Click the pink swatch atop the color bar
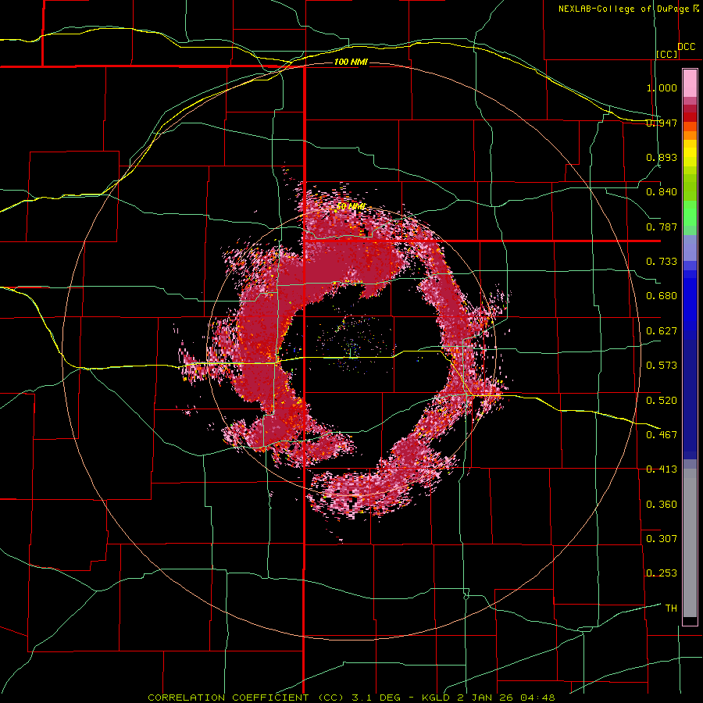The width and height of the screenshot is (703, 703). (690, 83)
